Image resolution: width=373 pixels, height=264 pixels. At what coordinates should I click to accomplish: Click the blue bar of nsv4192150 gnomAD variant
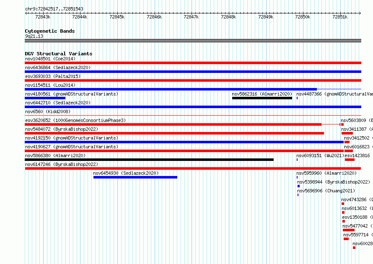(x=184, y=142)
